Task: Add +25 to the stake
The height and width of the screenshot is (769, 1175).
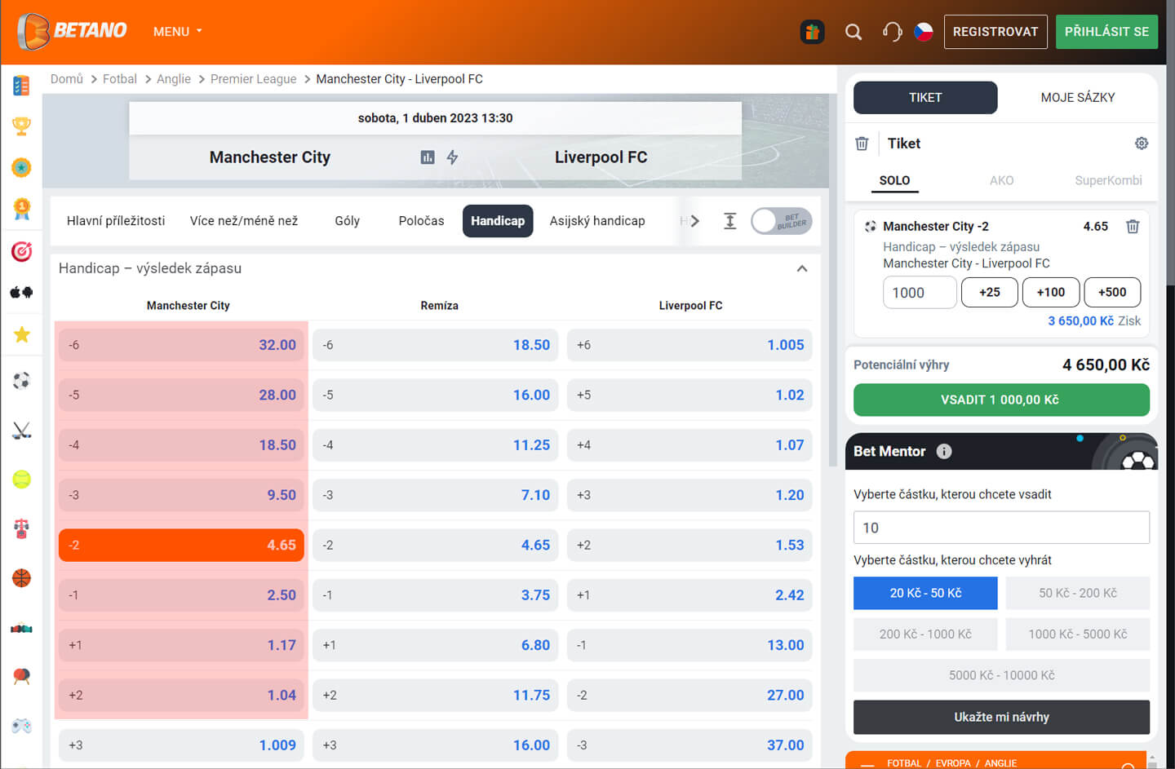Action: 990,292
